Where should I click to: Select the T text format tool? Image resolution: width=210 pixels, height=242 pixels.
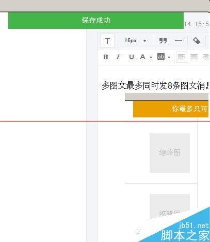pos(107,41)
